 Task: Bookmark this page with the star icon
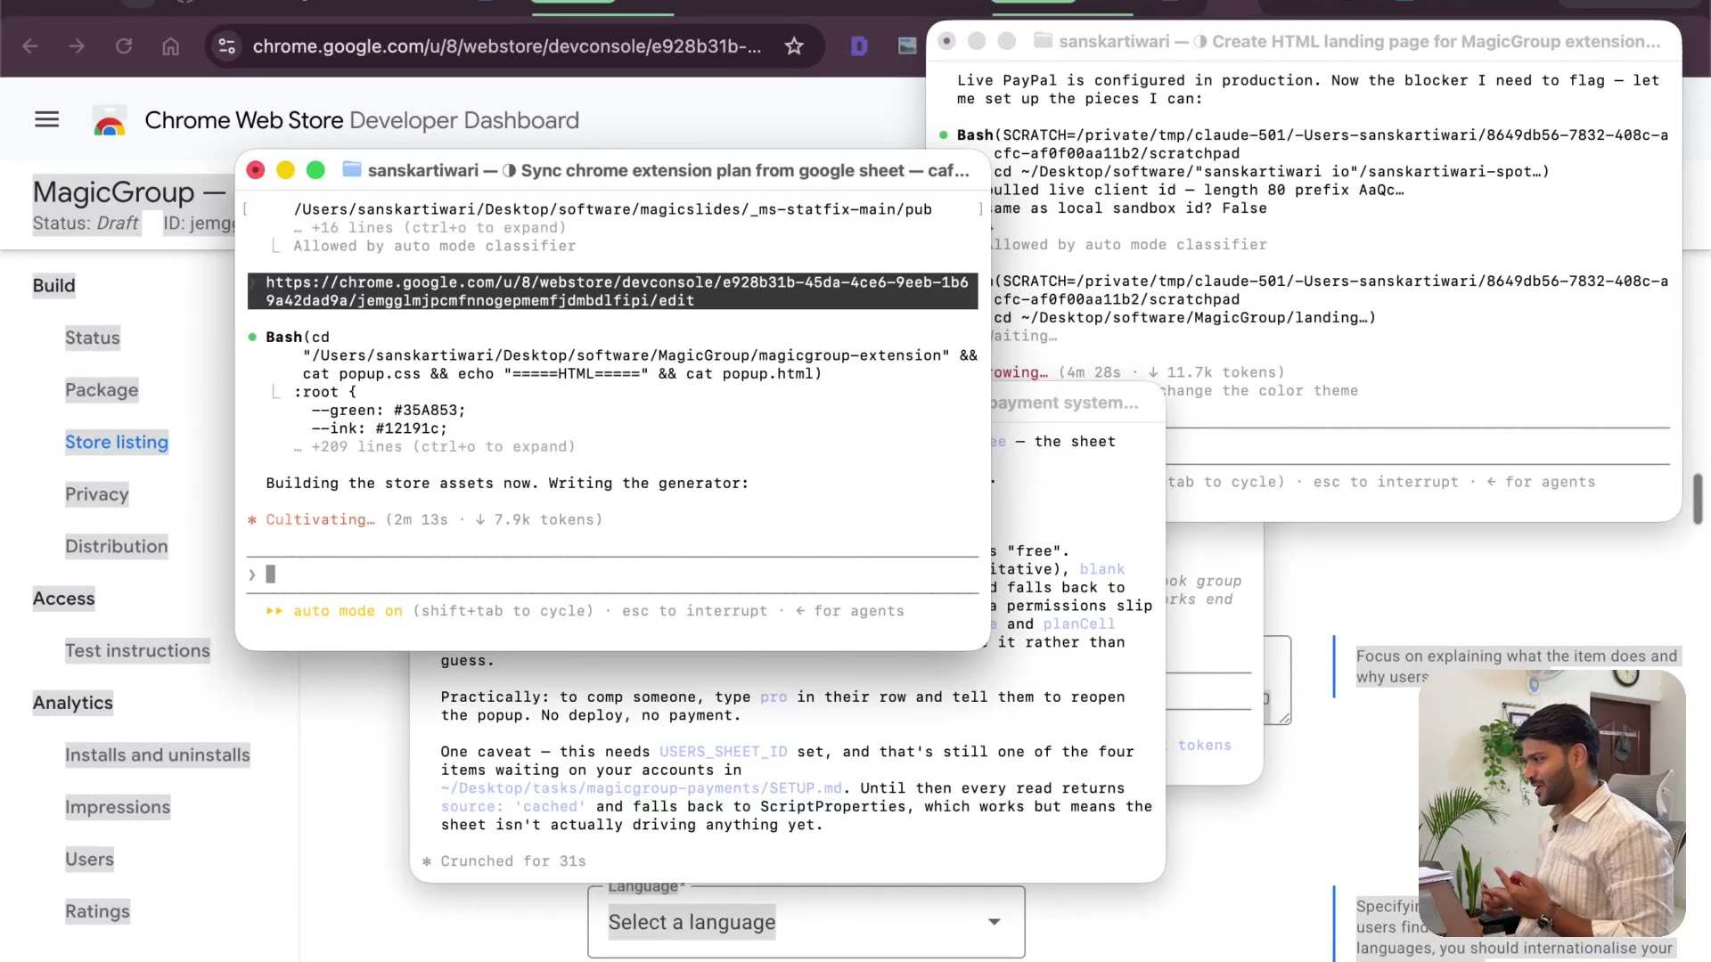click(x=794, y=46)
